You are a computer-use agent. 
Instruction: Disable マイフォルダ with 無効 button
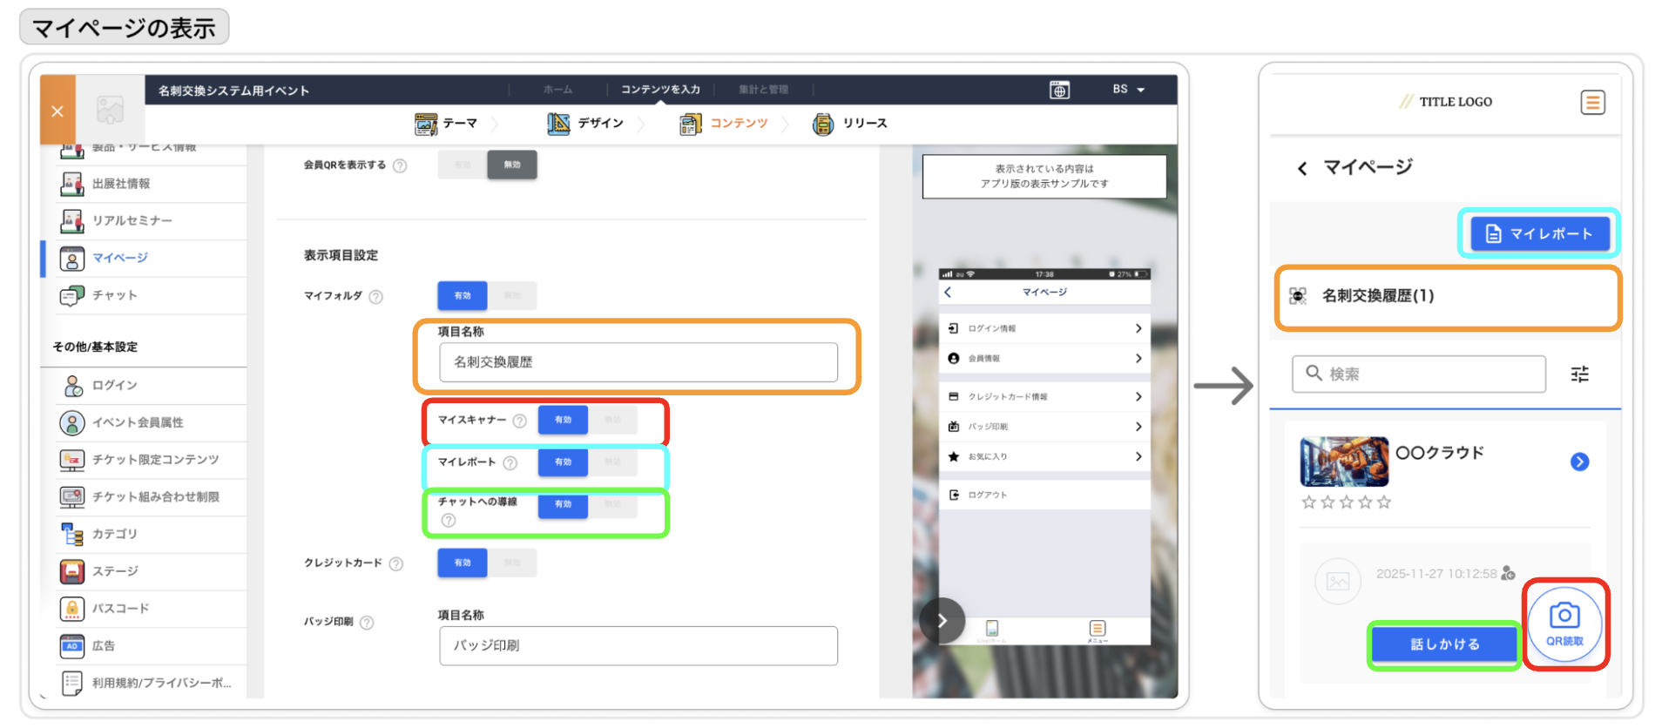coord(512,296)
